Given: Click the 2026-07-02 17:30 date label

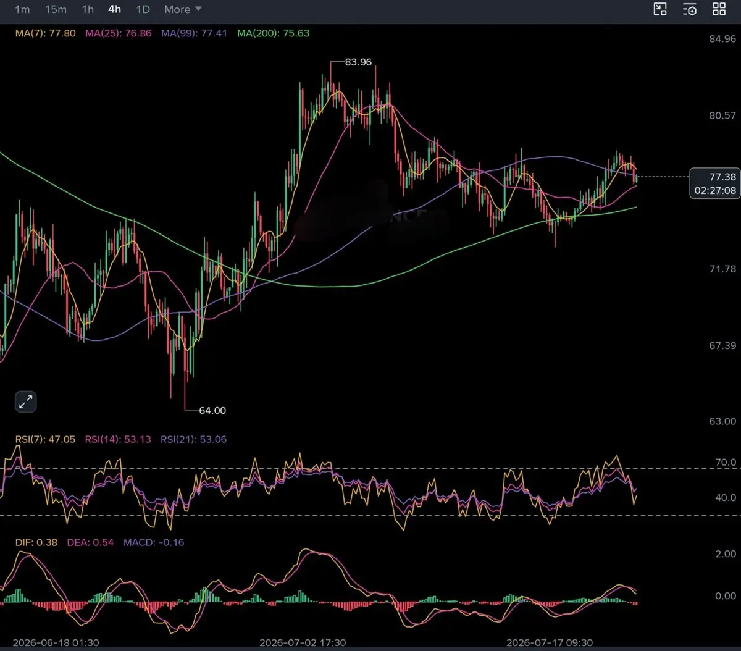Looking at the screenshot, I should coord(303,642).
